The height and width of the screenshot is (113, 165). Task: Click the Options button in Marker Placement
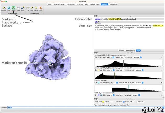coord(141,102)
